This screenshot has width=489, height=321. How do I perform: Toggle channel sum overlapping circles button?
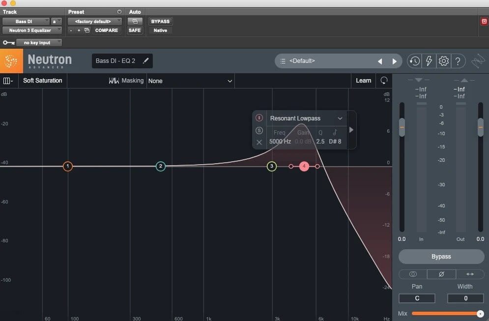click(413, 274)
